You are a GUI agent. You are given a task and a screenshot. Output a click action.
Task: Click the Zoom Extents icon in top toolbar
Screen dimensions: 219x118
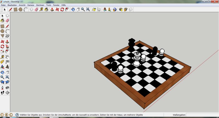tap(88, 10)
